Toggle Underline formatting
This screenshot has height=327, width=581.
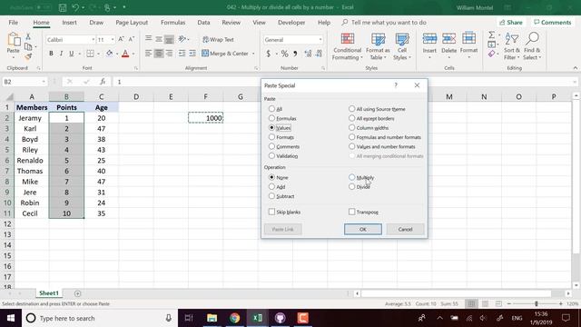tap(71, 54)
